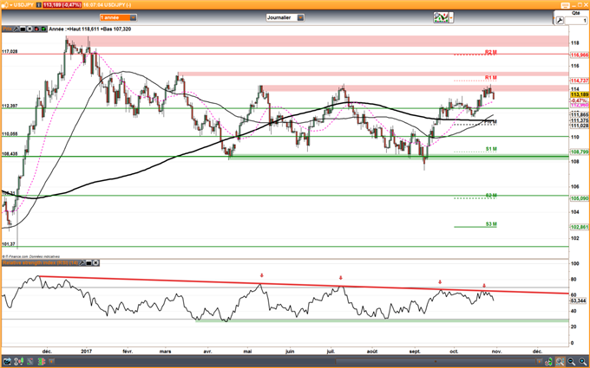Click the red and green bars icon, bottom-left
Screen dimensions: 590x368
point(41,362)
